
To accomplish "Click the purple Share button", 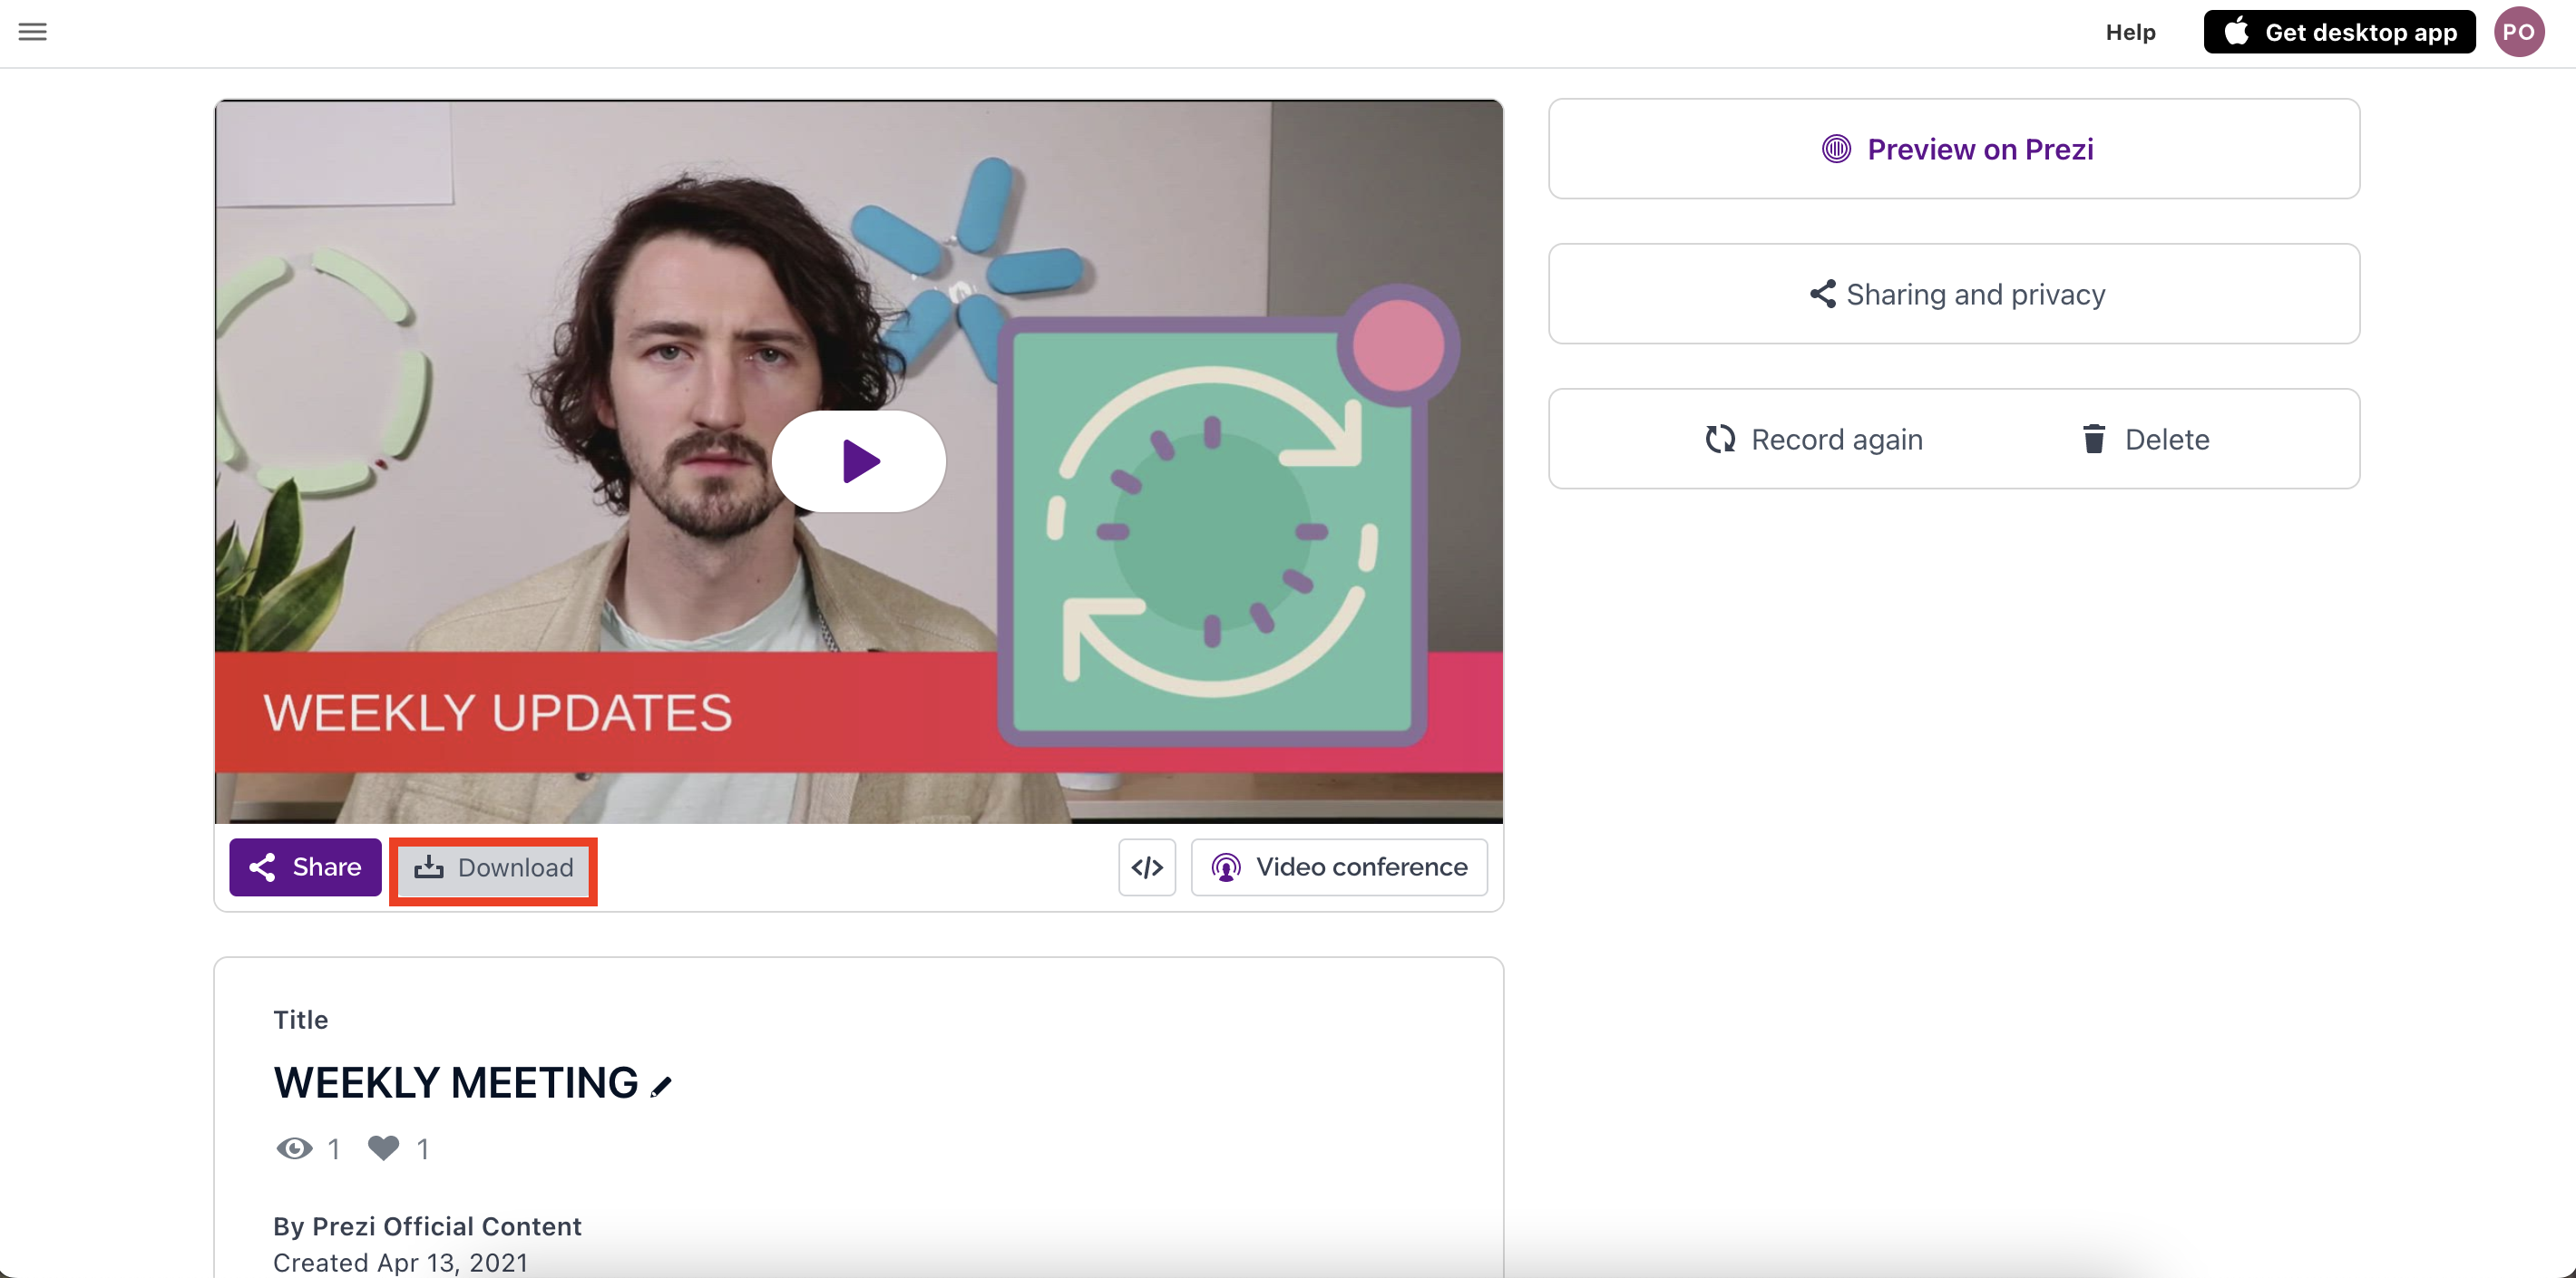I will tap(305, 867).
